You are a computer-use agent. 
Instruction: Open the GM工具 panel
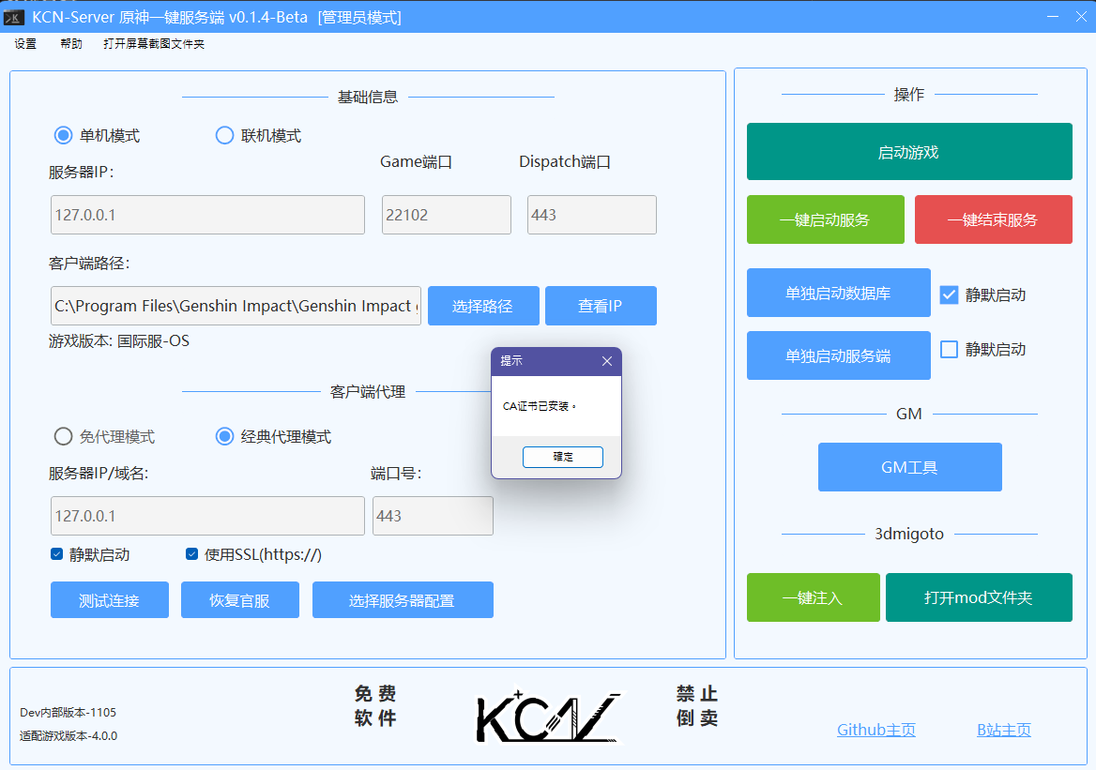pos(908,466)
